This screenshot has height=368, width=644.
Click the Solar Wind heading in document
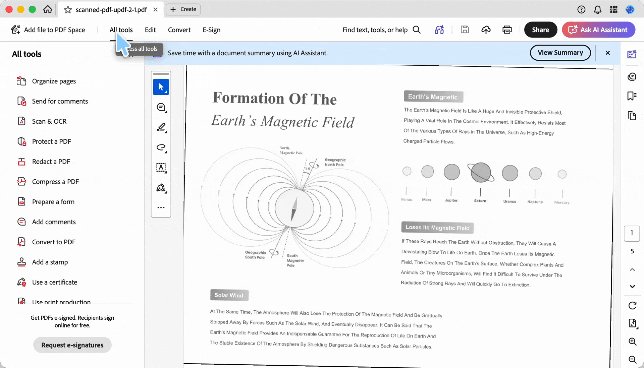[x=229, y=295]
